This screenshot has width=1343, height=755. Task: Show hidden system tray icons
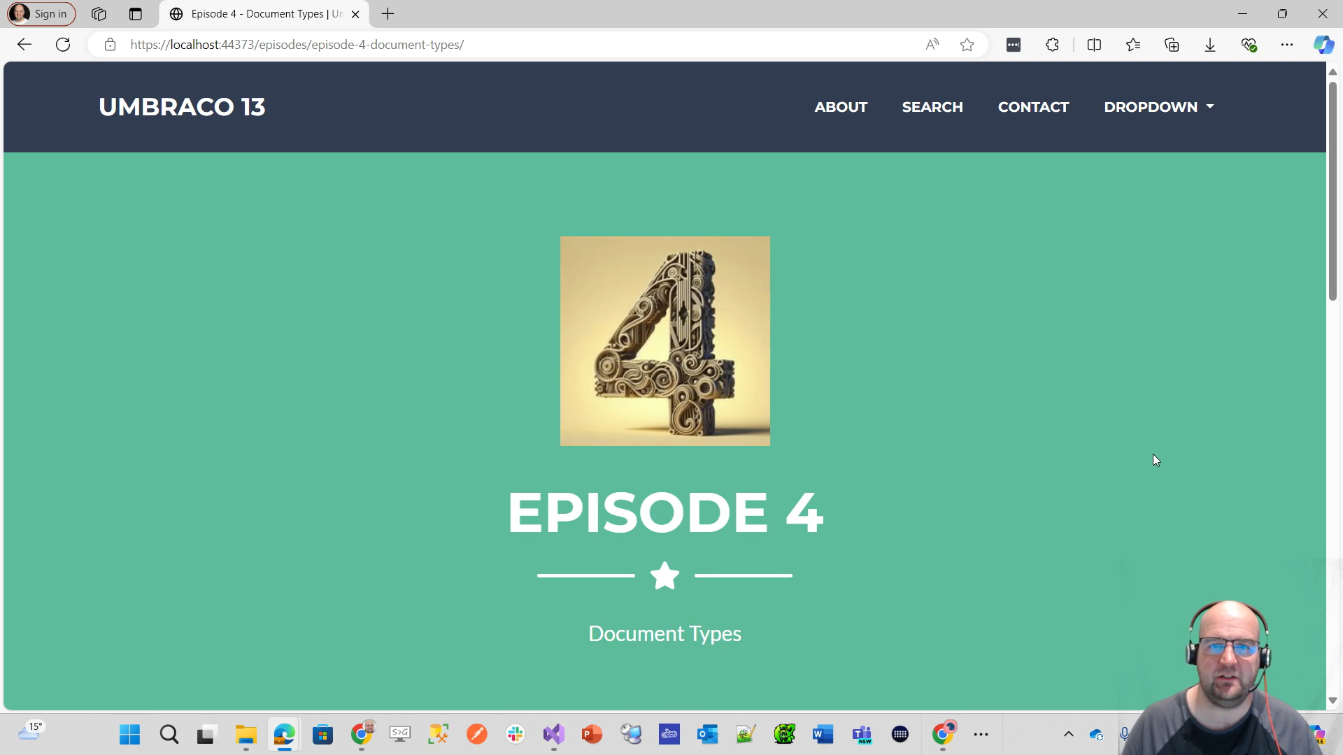1068,735
